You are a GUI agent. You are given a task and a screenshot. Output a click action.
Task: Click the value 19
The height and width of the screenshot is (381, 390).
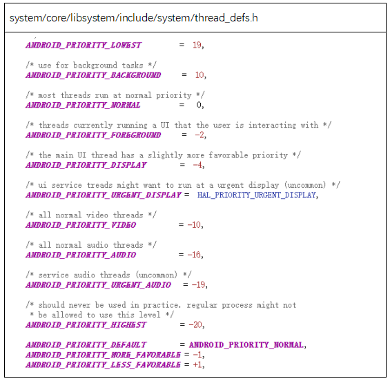click(x=197, y=45)
